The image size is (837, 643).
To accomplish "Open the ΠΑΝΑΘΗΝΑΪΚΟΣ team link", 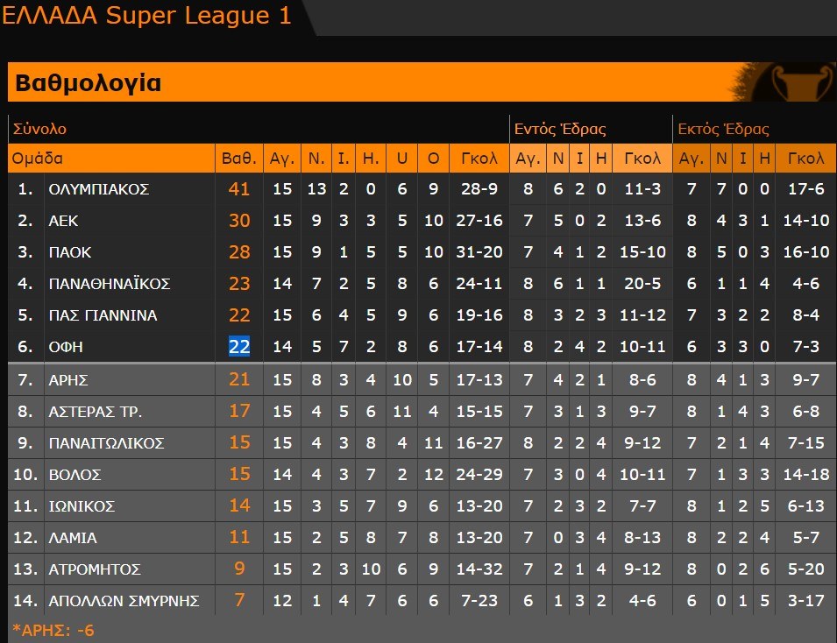I will click(110, 284).
